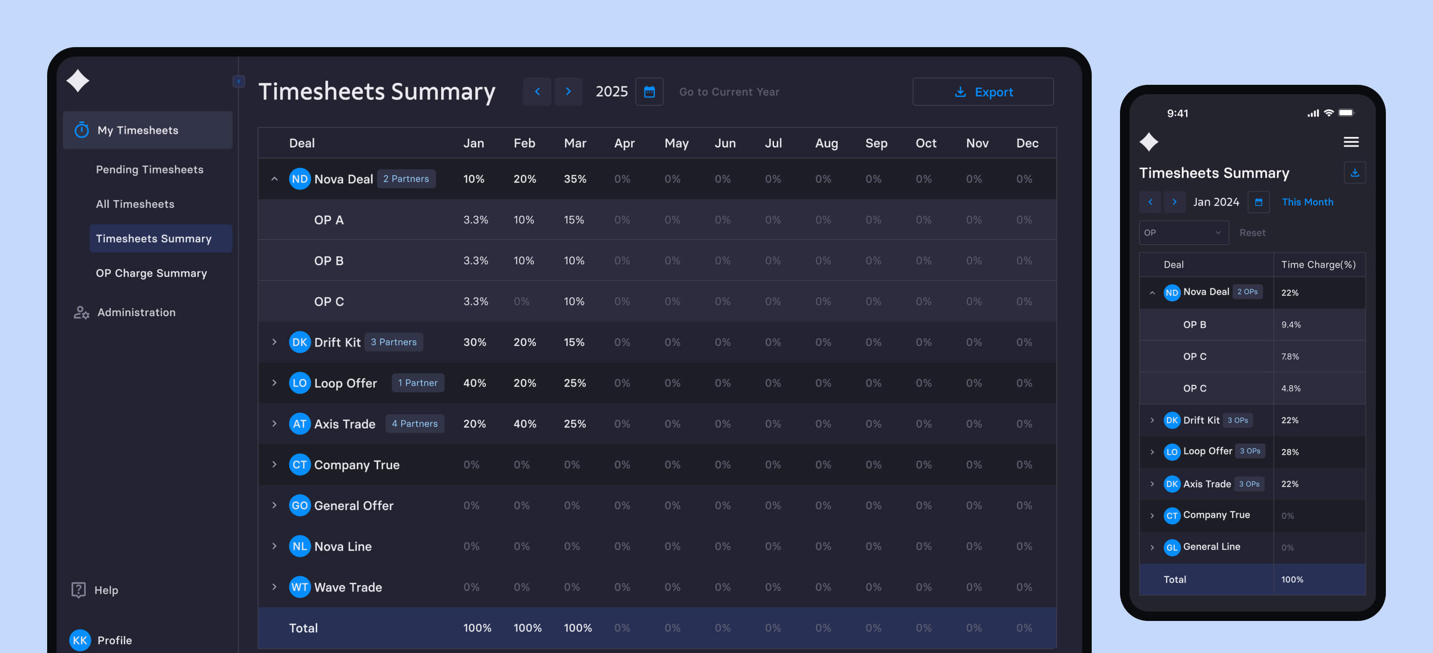This screenshot has width=1433, height=653.
Task: Open the mobile hamburger menu
Action: click(1351, 142)
